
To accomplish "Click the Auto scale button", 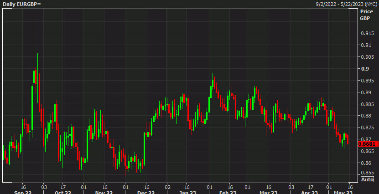I will 367,179.
